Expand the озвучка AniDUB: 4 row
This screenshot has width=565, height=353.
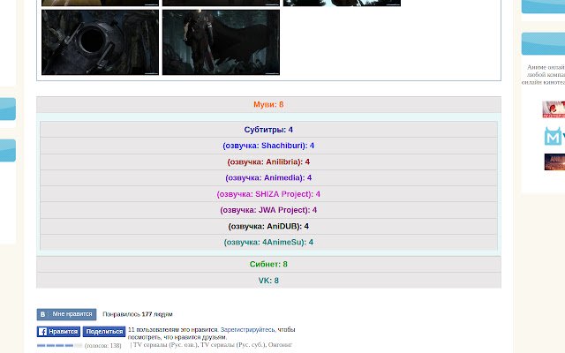click(x=268, y=226)
